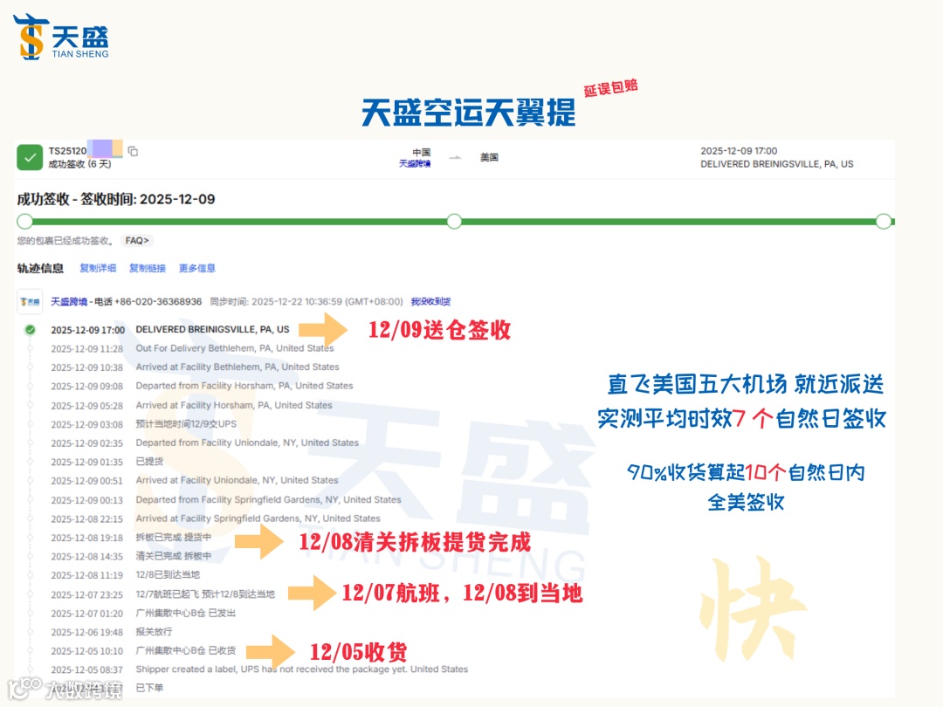This screenshot has width=943, height=707.
Task: Click the 报关放行 row
Action: point(111,632)
